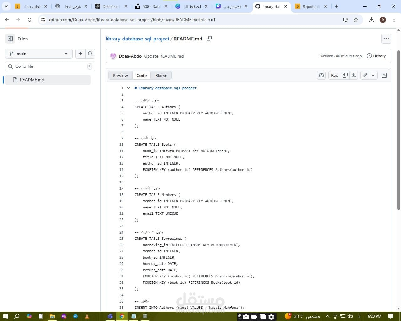Bookmark this page with the star
This screenshot has height=321, width=401.
coord(356,20)
